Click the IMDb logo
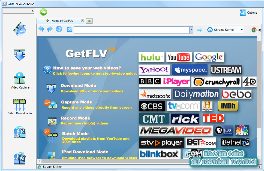 coord(228,106)
